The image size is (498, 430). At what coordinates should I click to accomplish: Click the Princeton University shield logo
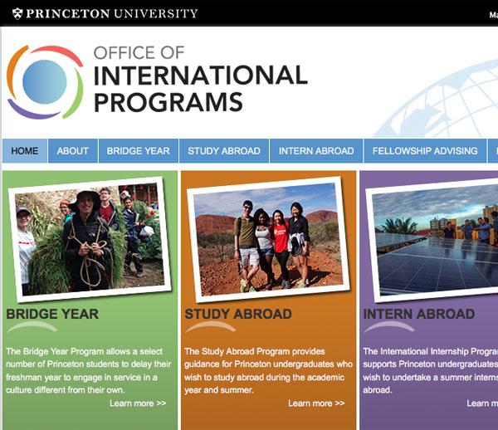click(x=15, y=13)
